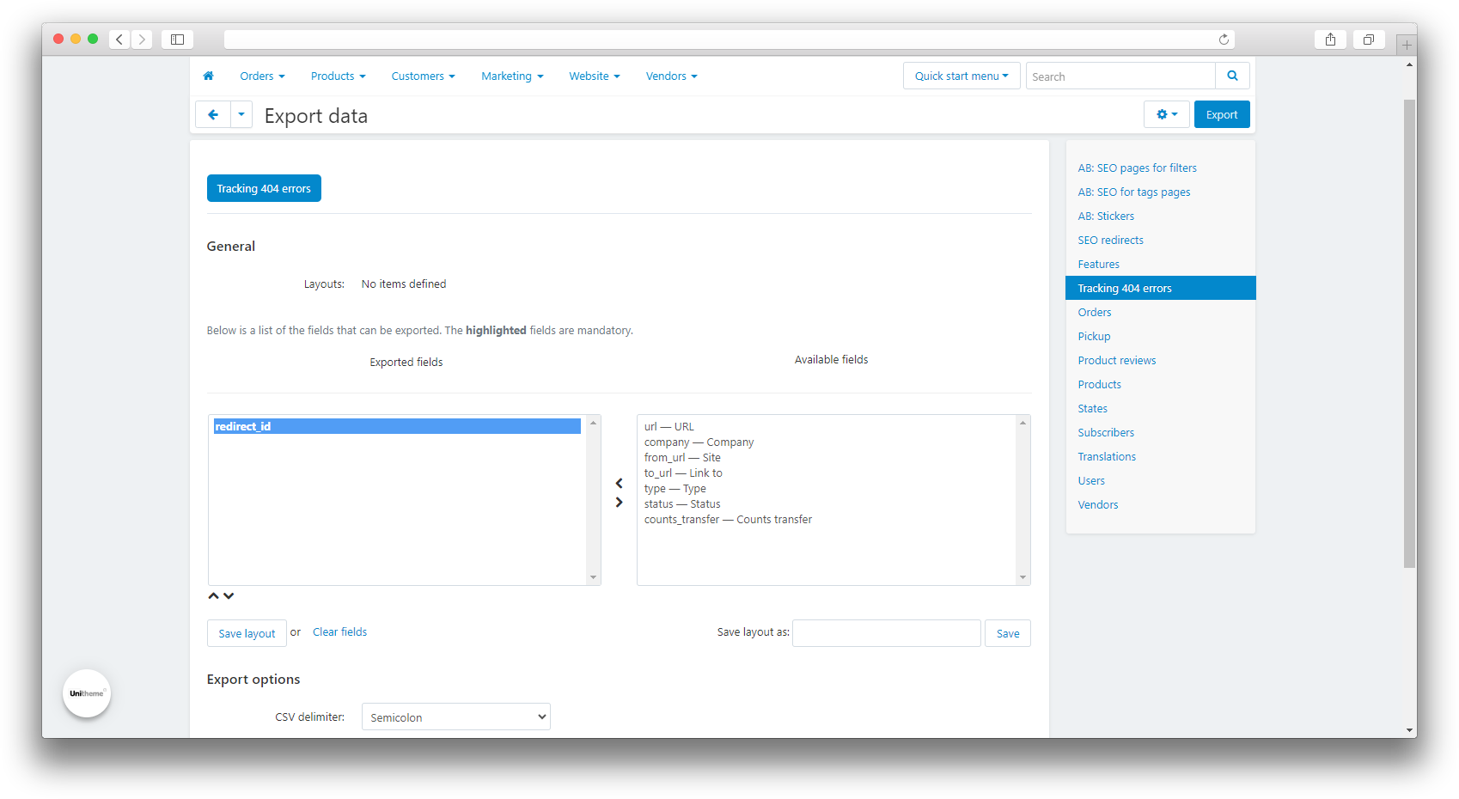
Task: Click the search magnifier icon
Action: (x=1232, y=76)
